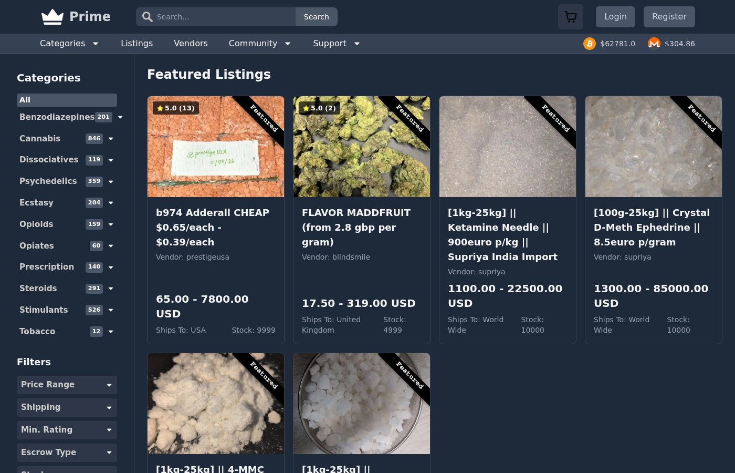Open the shopping cart
The image size is (735, 473).
[x=571, y=17]
